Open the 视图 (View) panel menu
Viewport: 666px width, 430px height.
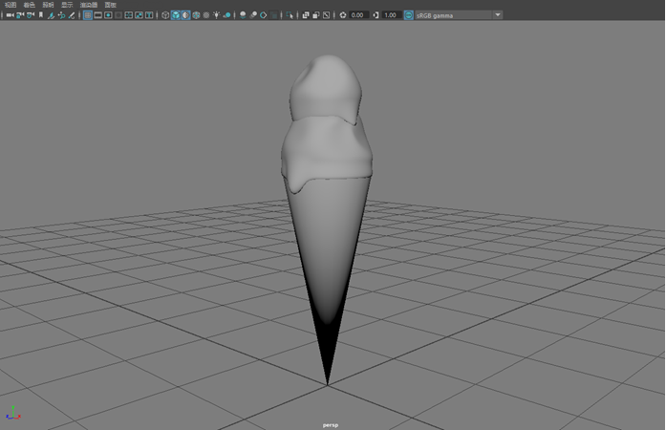point(11,5)
